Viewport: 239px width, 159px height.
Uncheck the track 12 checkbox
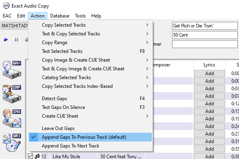click(30, 156)
